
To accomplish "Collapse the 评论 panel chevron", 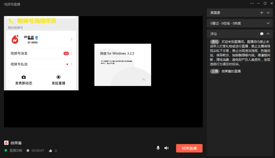I will (x=268, y=34).
